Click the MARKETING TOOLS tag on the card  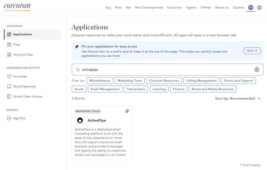pos(88,111)
